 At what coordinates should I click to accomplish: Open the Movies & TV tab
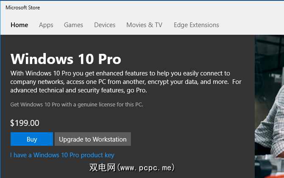[144, 25]
